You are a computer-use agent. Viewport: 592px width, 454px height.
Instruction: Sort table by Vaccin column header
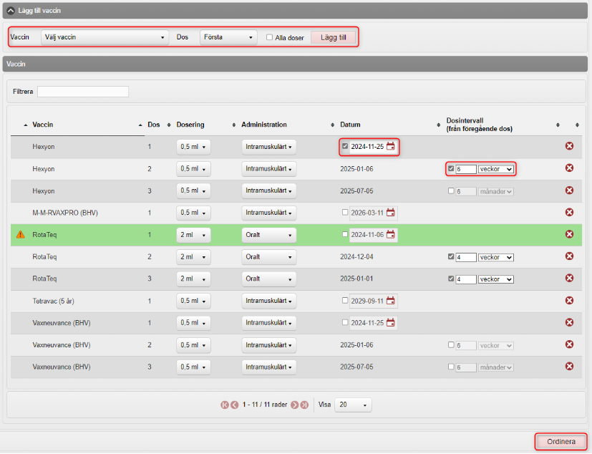click(43, 125)
